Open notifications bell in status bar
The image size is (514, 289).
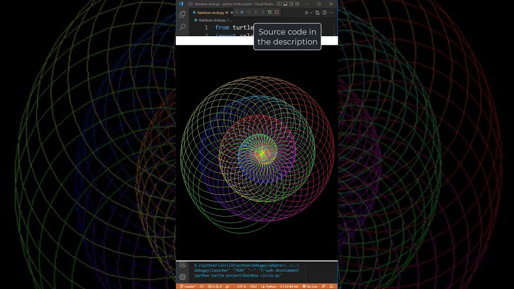(x=332, y=287)
